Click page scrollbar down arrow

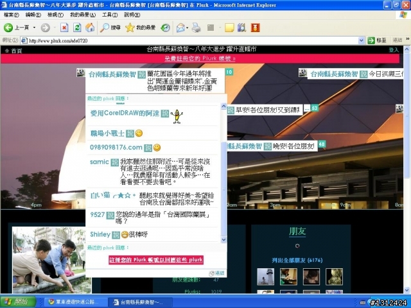pos(407,290)
